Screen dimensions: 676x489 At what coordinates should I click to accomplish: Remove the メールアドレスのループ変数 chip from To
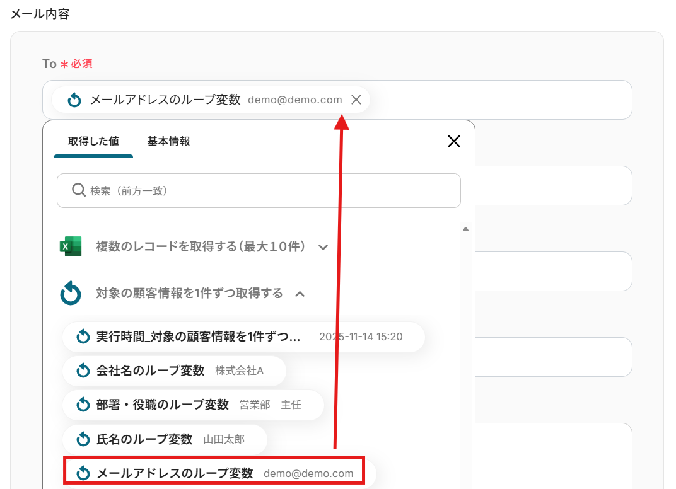coord(356,100)
